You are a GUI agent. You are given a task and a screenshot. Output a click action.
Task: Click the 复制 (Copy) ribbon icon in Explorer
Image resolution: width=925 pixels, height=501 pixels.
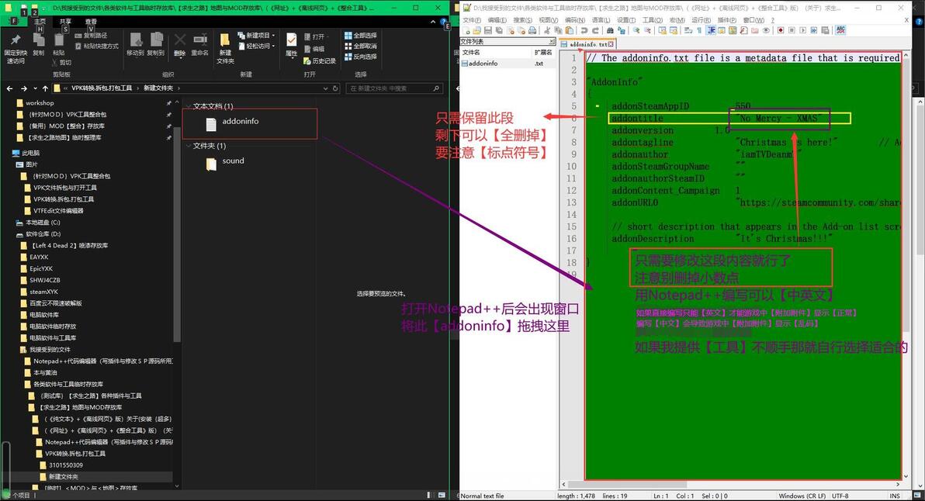click(38, 44)
